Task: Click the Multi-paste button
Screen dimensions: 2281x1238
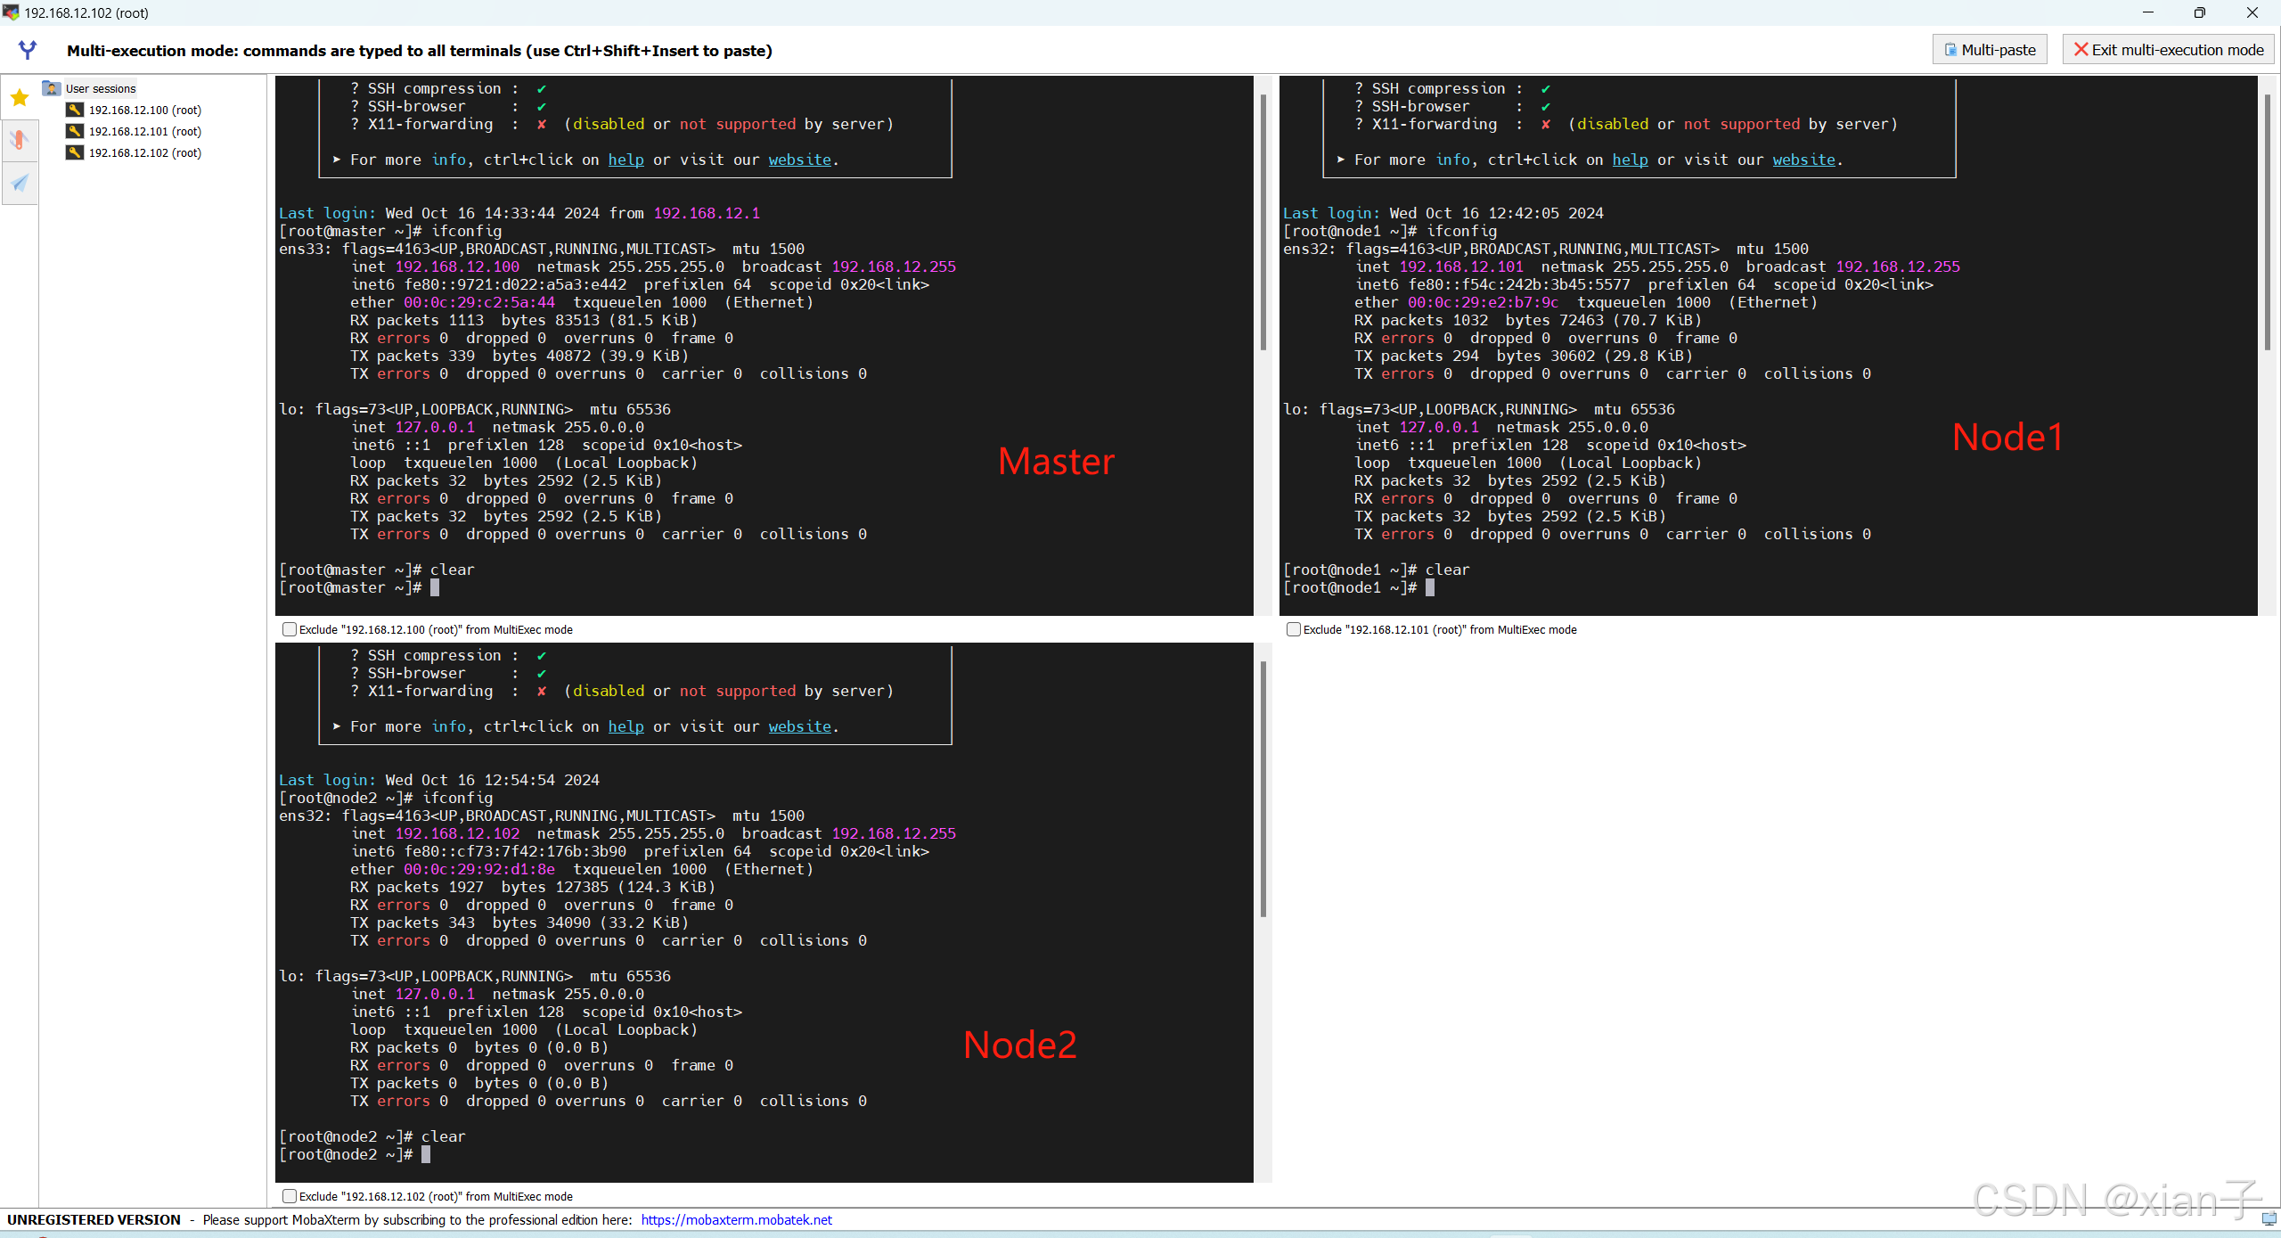Action: coord(1990,50)
